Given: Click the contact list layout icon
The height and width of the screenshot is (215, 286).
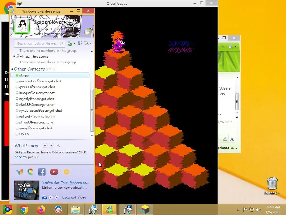Looking at the screenshot, I should coord(80,43).
